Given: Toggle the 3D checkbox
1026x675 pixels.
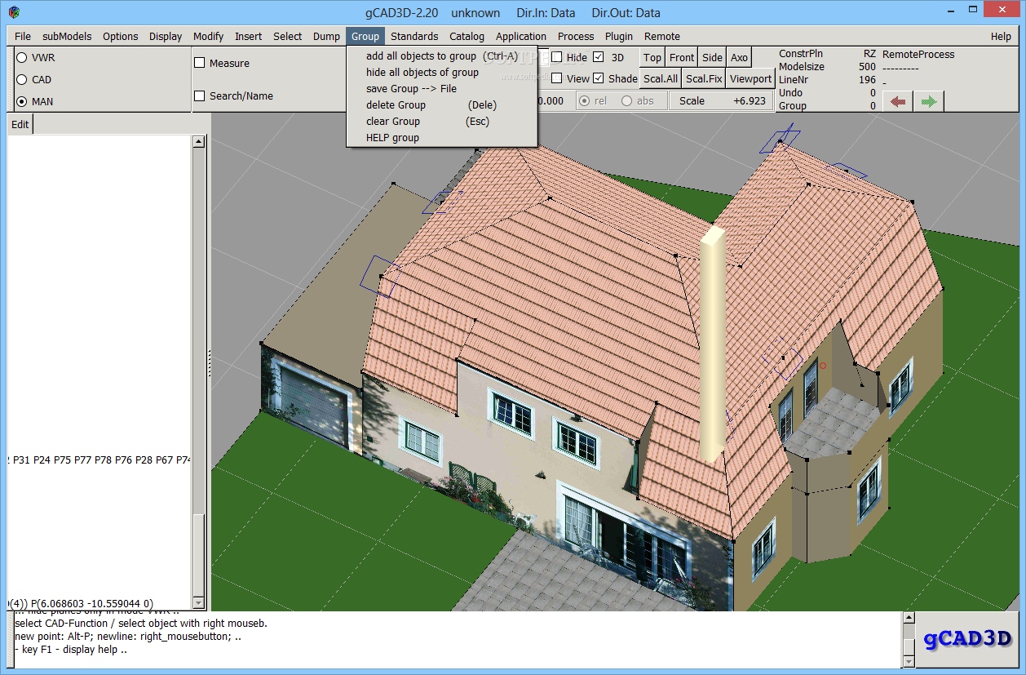Looking at the screenshot, I should [x=599, y=57].
